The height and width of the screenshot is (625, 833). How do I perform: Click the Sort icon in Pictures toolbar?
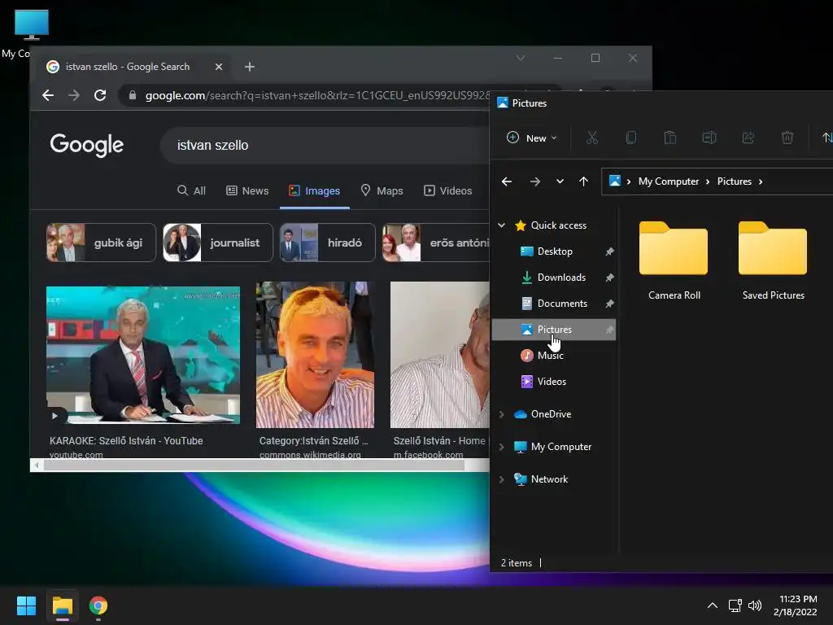826,138
